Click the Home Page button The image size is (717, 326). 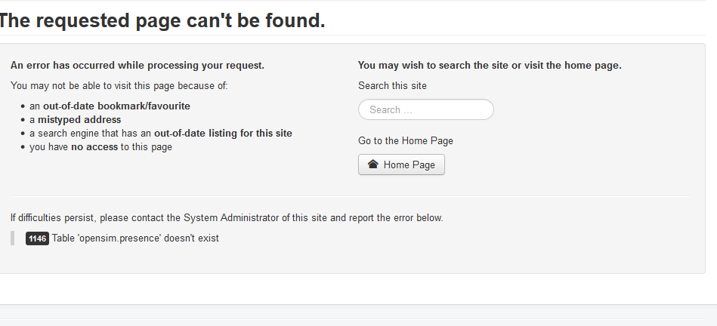tap(401, 165)
